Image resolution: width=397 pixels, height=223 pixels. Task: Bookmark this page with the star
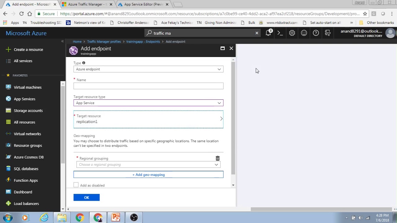[365, 14]
